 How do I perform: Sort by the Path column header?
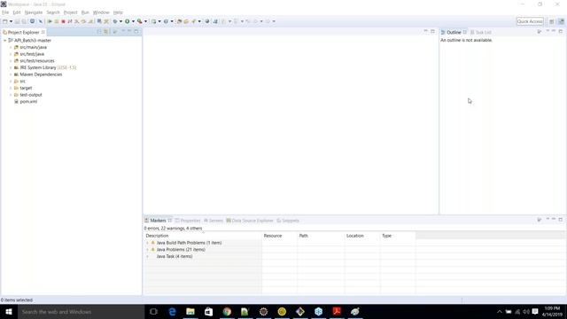pos(321,236)
